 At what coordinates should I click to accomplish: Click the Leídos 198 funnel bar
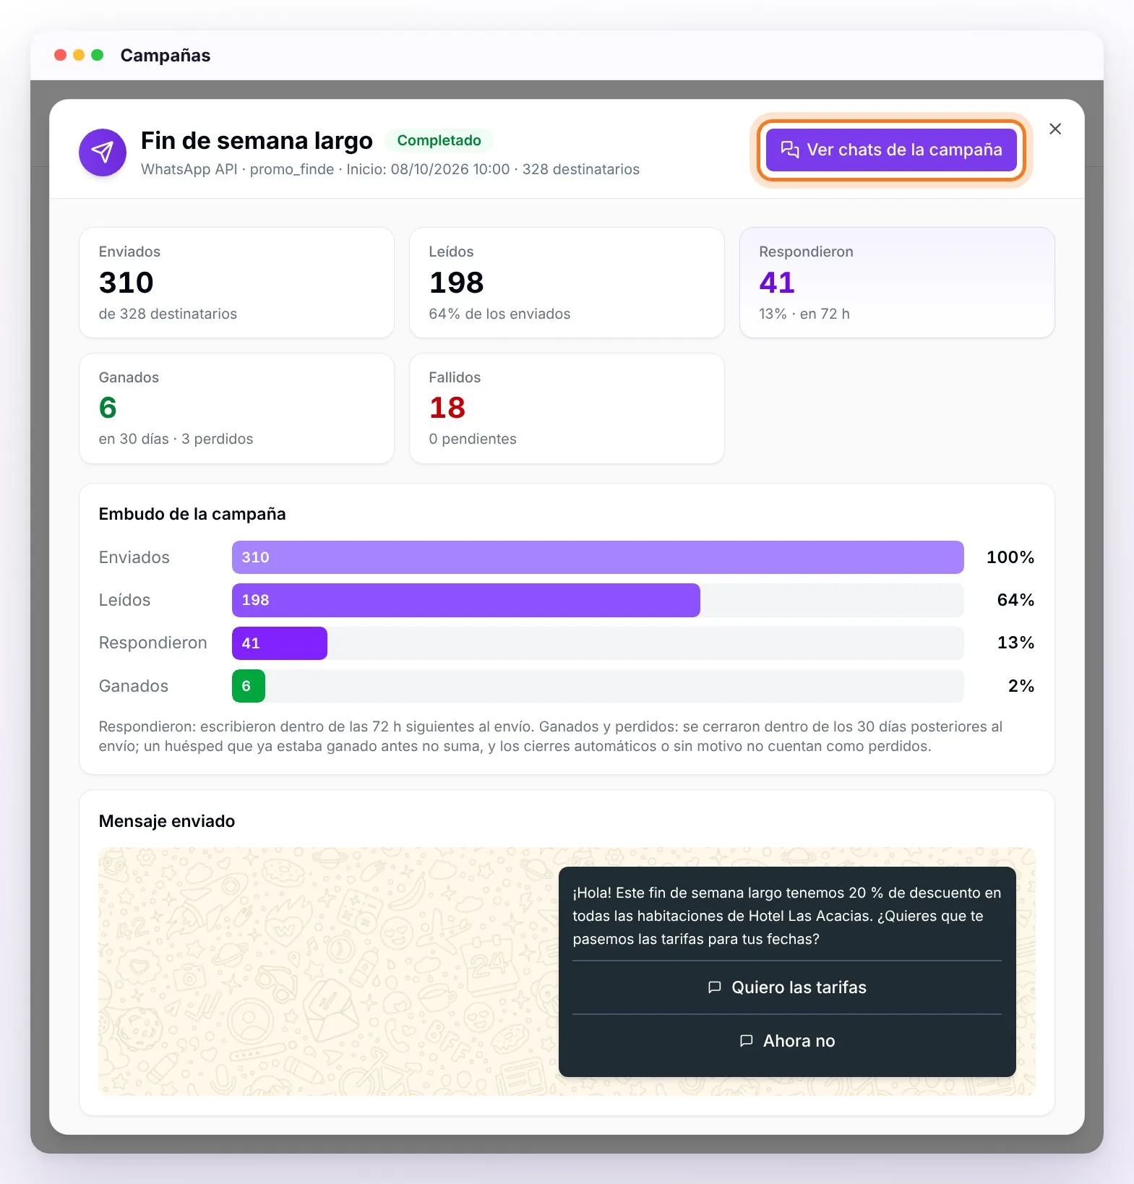(x=465, y=600)
